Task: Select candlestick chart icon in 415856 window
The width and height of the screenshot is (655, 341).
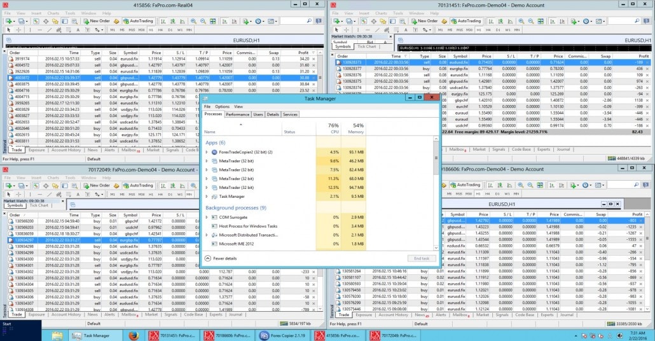Action: click(172, 21)
